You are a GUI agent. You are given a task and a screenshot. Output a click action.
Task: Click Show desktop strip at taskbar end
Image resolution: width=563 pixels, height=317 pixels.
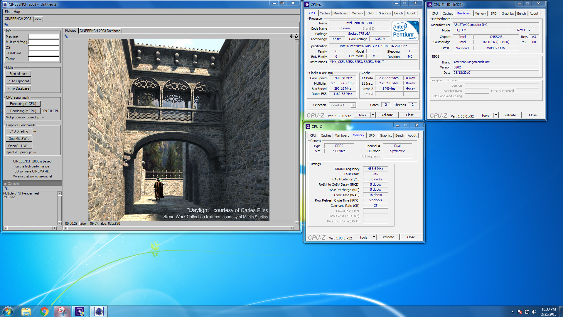point(561,311)
